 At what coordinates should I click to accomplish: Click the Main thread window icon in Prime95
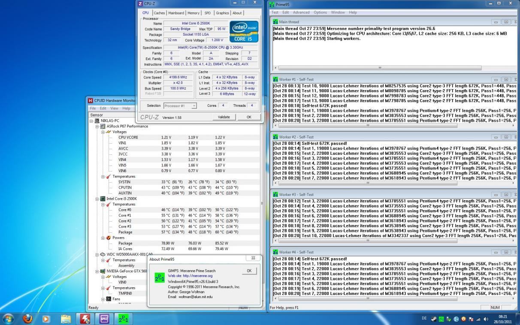pos(275,21)
